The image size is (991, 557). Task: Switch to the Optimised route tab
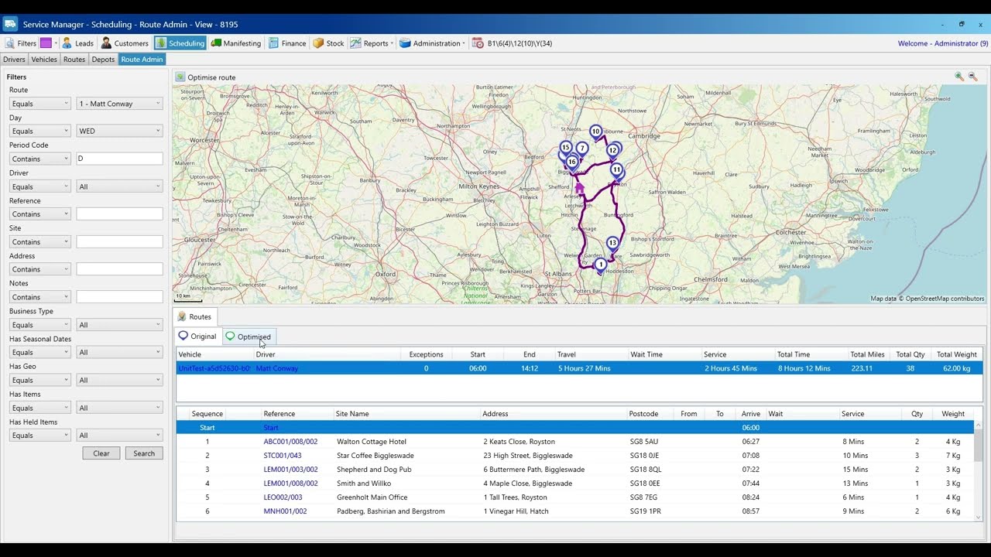(249, 337)
